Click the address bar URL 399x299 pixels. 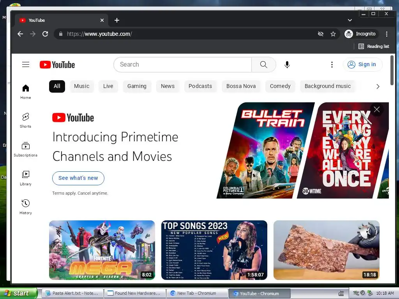pos(99,34)
